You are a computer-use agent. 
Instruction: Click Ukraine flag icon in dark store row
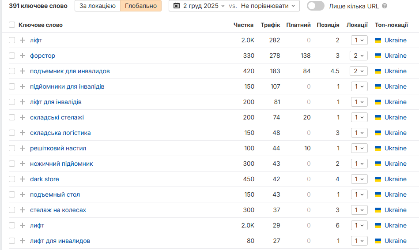tap(378, 179)
